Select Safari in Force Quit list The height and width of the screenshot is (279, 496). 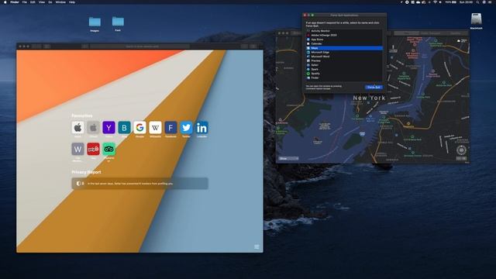pos(344,65)
